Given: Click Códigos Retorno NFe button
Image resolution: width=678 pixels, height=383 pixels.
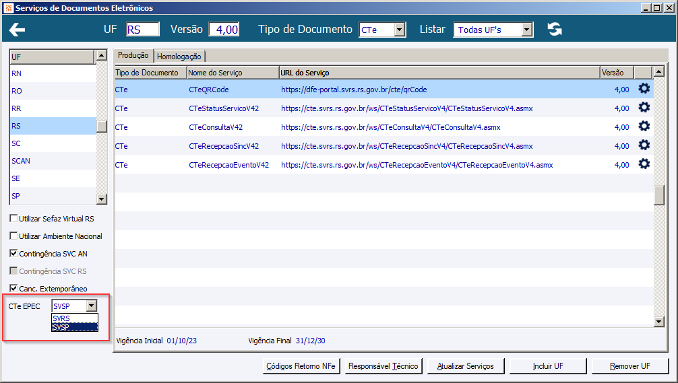Looking at the screenshot, I should [x=301, y=366].
